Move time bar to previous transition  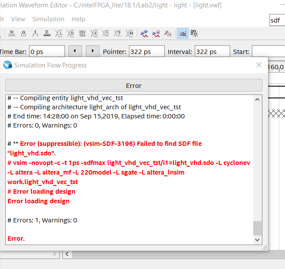pyautogui.click(x=75, y=51)
